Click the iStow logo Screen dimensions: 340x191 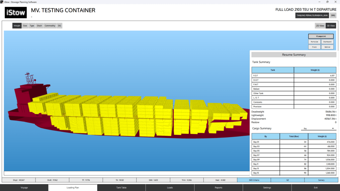16,12
